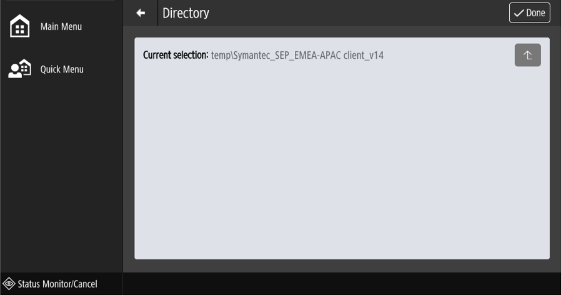Click the Directory title heading

click(x=186, y=13)
